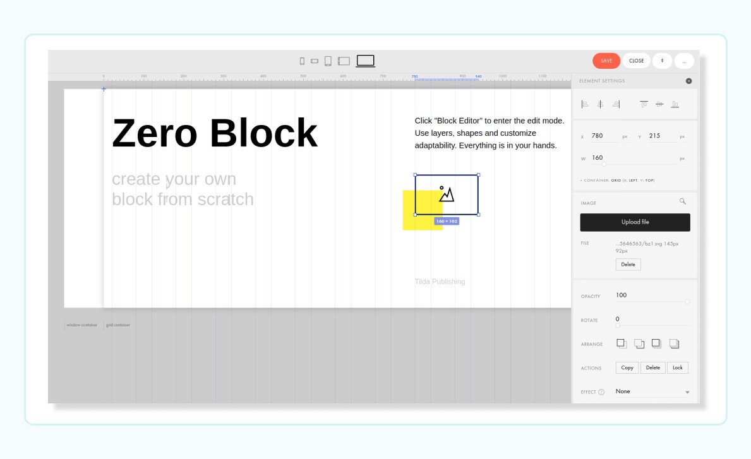
Task: Edit the X position field 780
Action: (604, 136)
